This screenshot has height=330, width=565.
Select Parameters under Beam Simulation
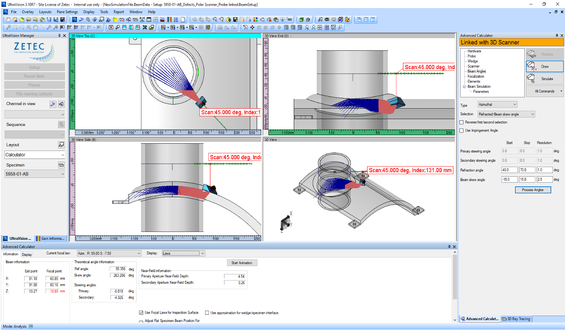481,91
